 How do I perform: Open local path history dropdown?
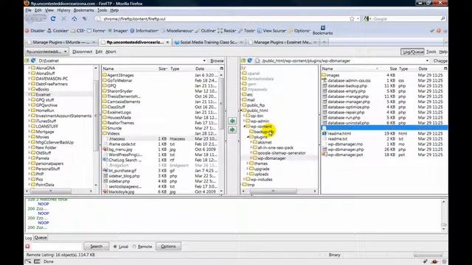[204, 60]
